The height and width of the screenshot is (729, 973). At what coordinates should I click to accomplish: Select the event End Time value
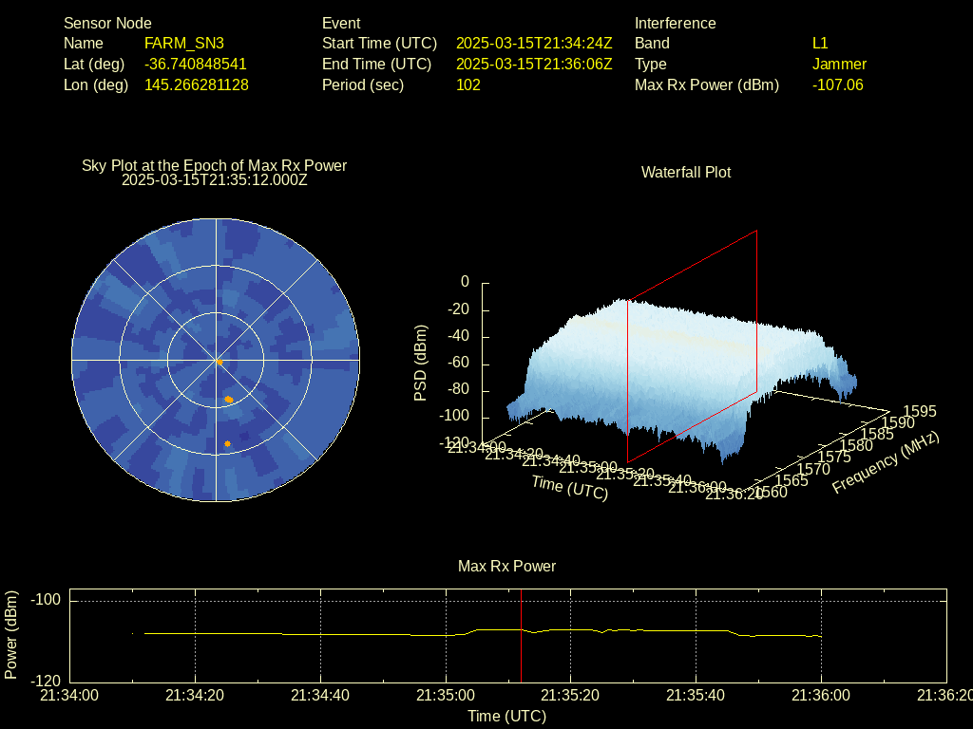tap(534, 64)
